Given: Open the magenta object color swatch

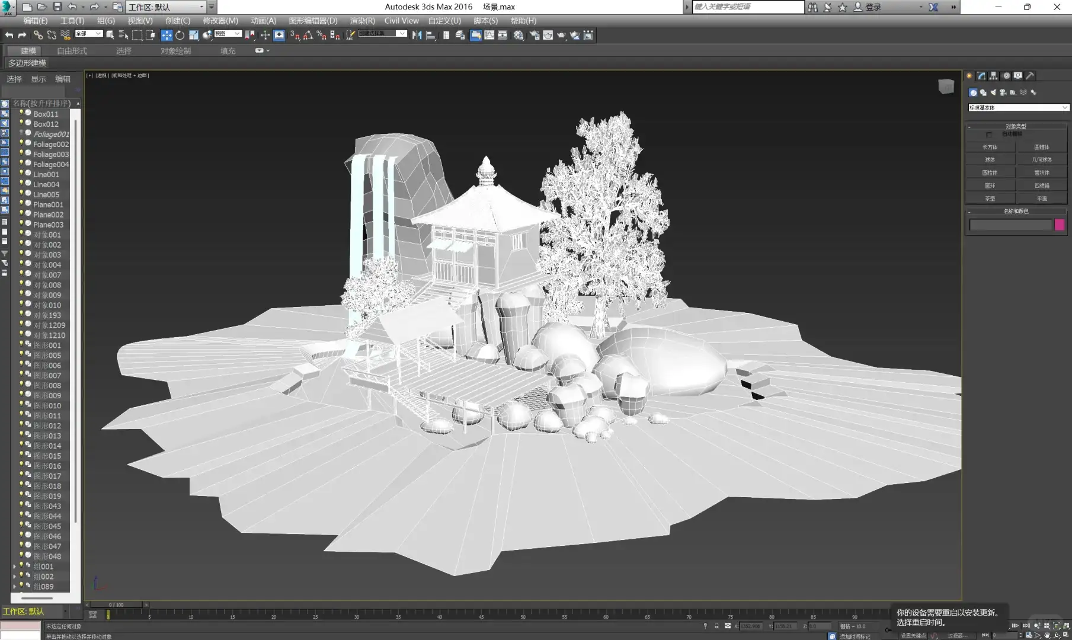Looking at the screenshot, I should click(x=1060, y=225).
